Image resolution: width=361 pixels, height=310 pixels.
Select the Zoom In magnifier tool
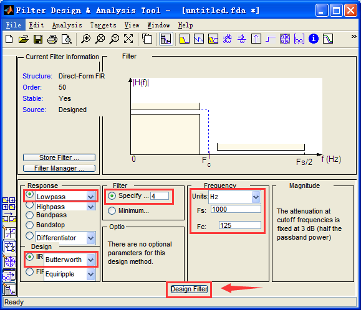[85, 39]
